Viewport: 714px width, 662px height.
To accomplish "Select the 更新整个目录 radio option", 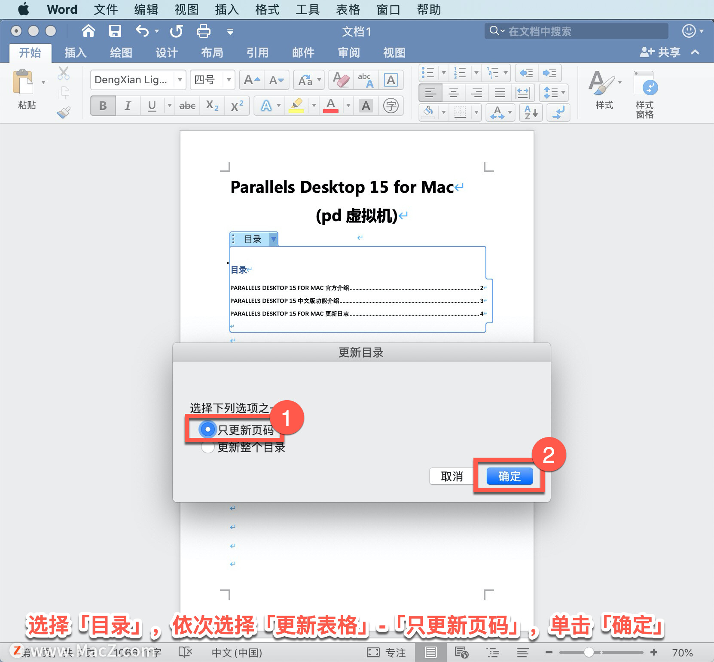I will 208,447.
